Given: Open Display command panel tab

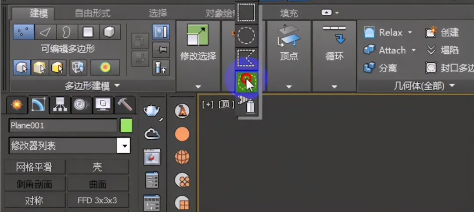Looking at the screenshot, I should click(x=103, y=105).
